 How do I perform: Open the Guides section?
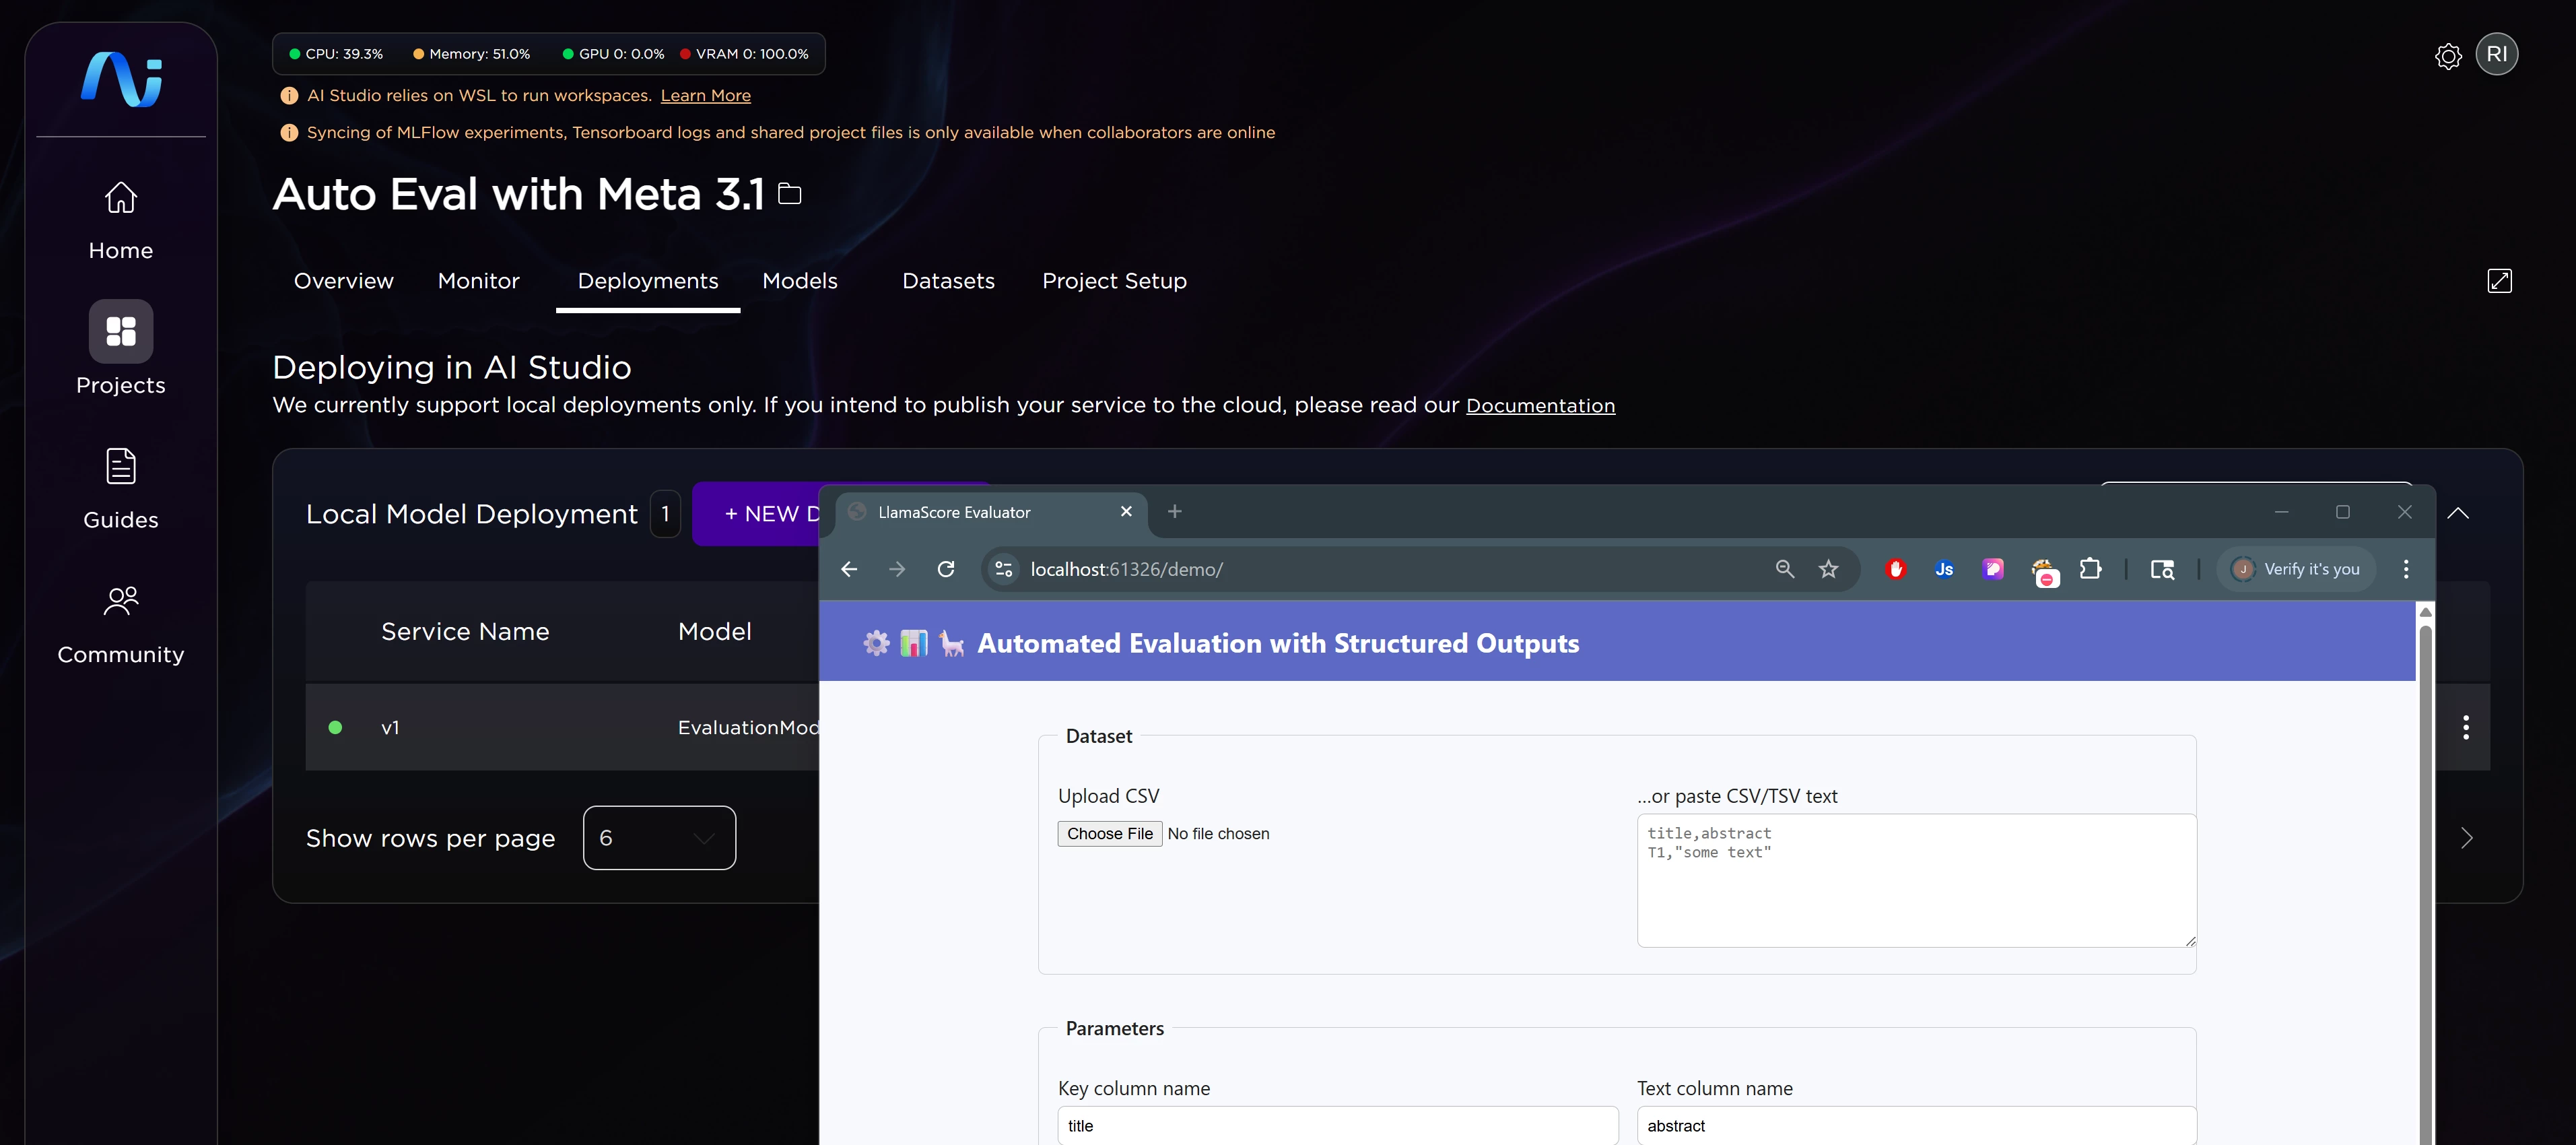[120, 487]
